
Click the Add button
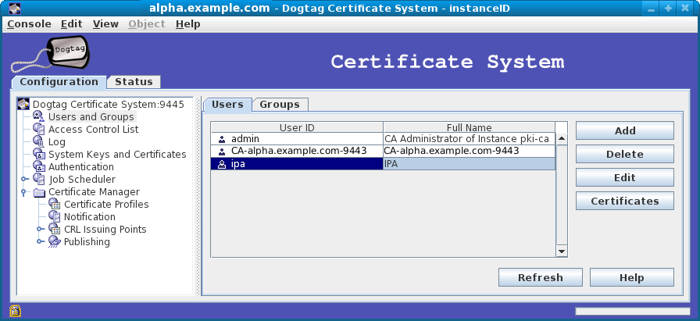tap(624, 130)
